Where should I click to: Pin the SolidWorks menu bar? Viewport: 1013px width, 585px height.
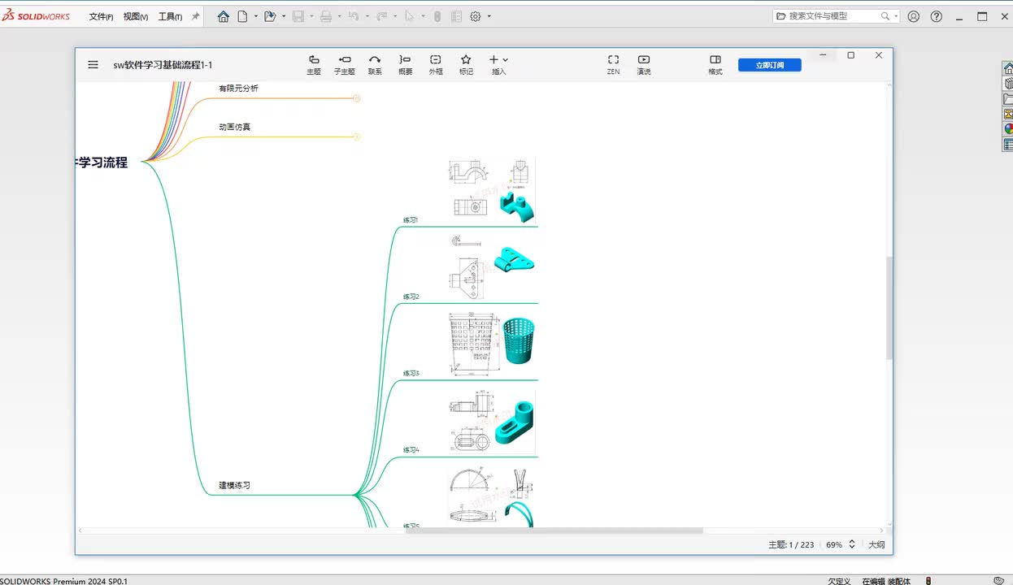[195, 16]
